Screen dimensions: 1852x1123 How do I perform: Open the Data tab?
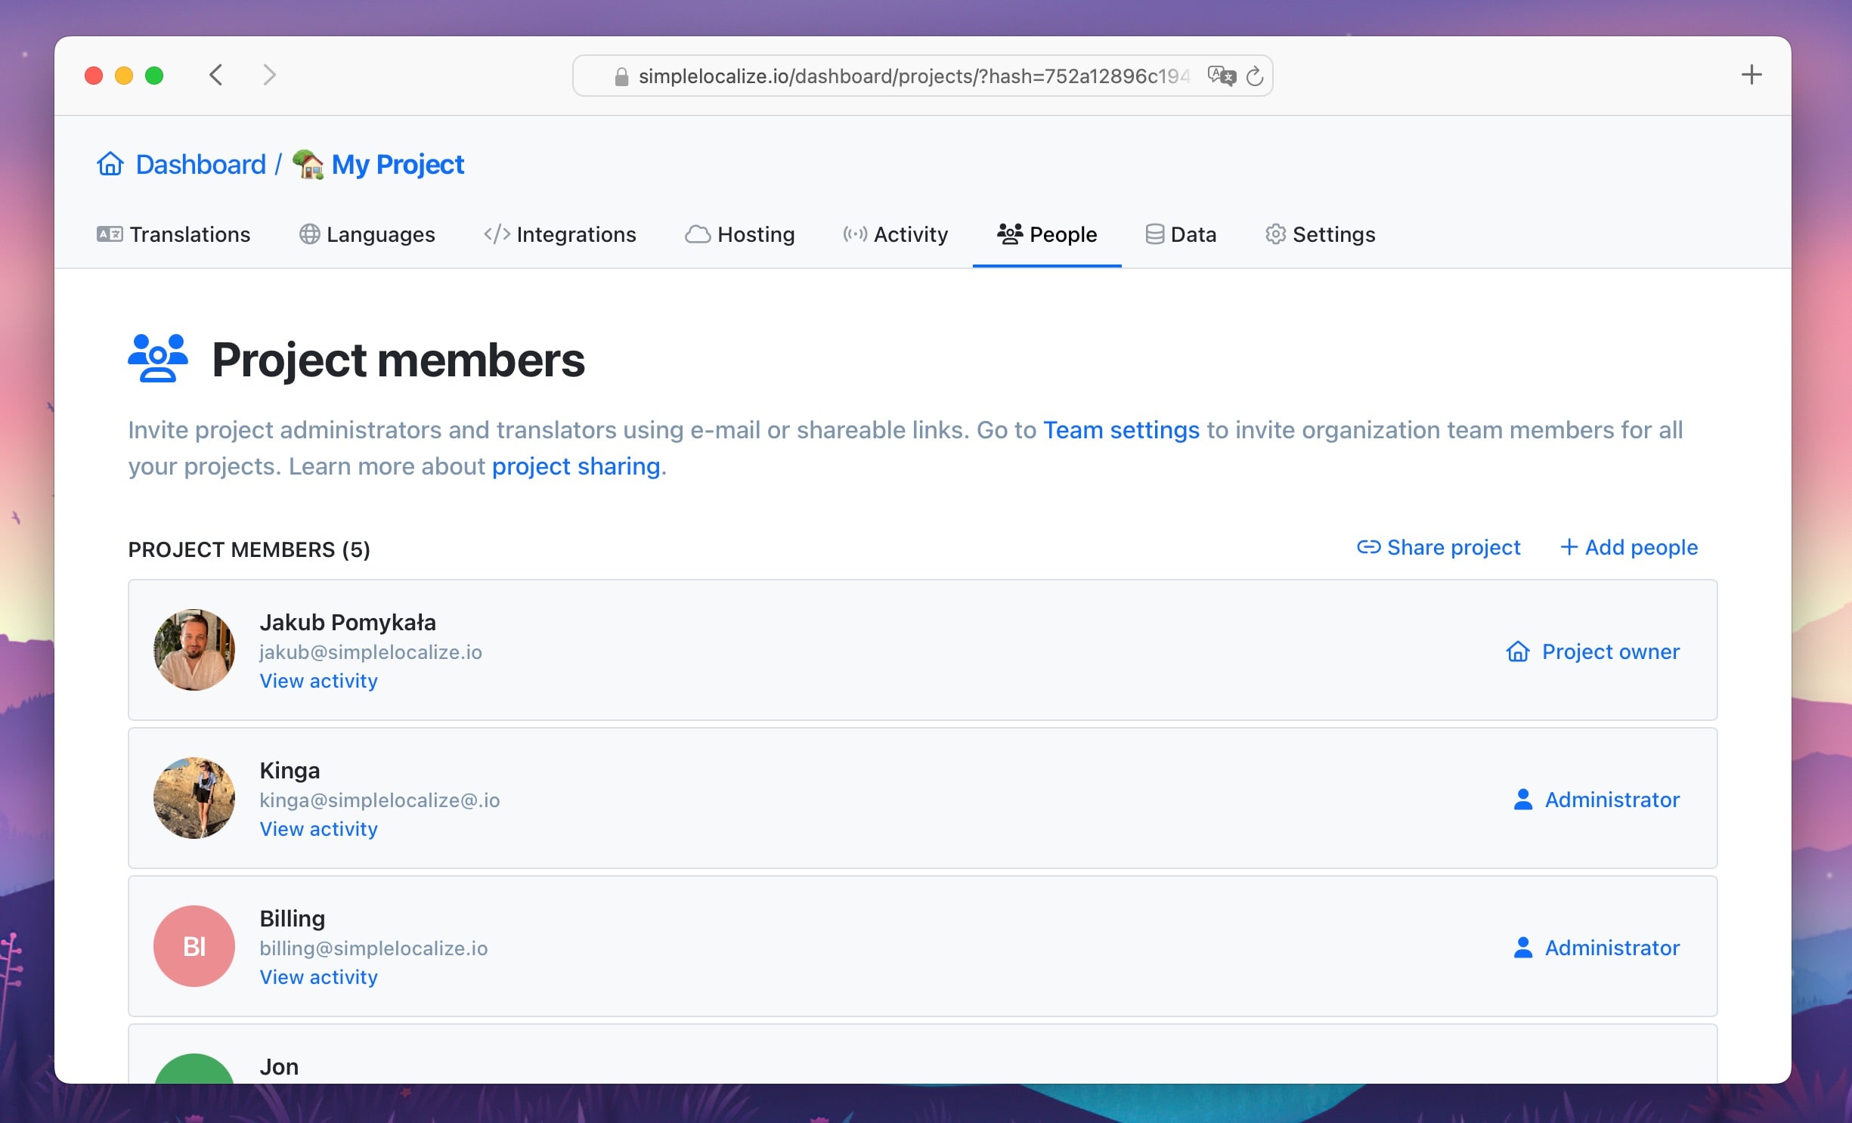pos(1181,234)
